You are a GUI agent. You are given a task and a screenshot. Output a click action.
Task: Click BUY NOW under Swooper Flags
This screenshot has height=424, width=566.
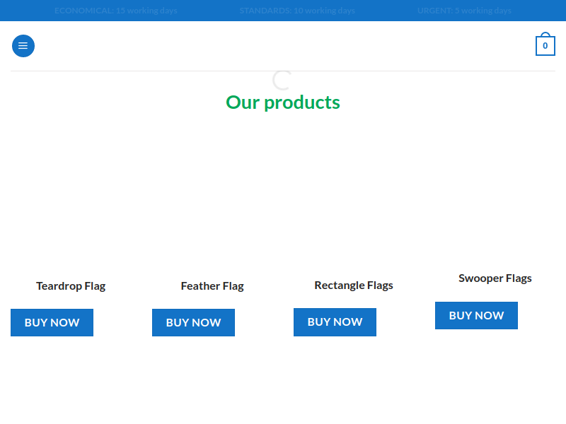476,315
